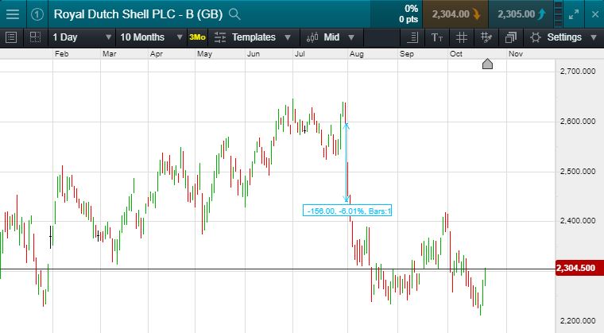Click the 2,305.00 buy price button
This screenshot has width=604, height=333.
pos(522,14)
